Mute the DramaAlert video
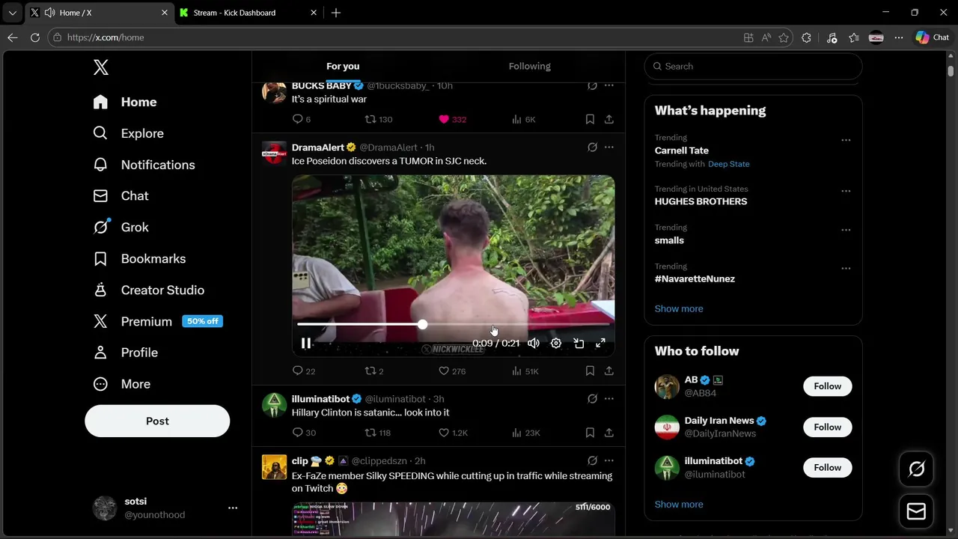958x539 pixels. tap(534, 343)
